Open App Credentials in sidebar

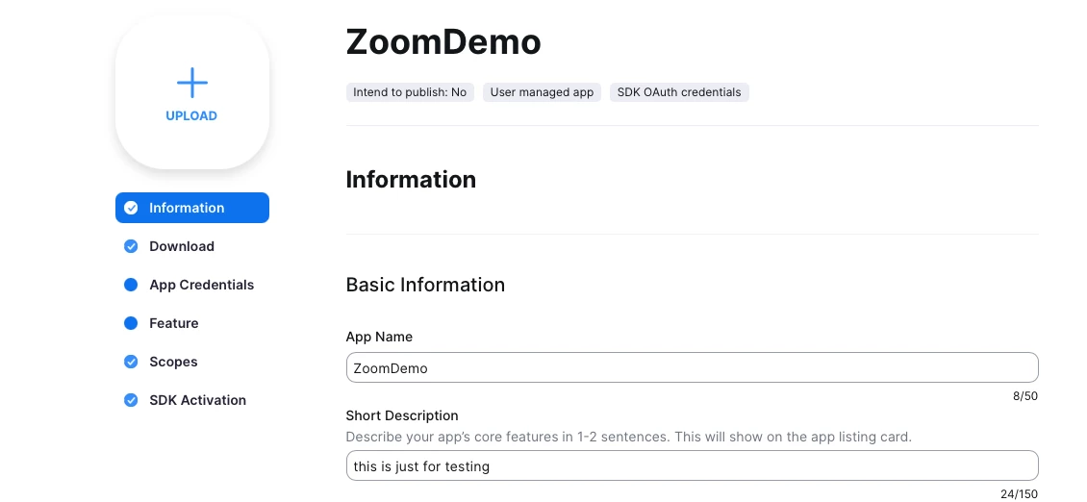click(202, 285)
